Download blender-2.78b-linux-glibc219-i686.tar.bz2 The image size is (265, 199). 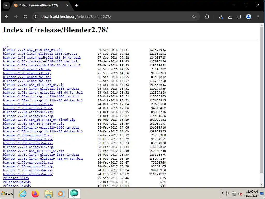pos(41,127)
